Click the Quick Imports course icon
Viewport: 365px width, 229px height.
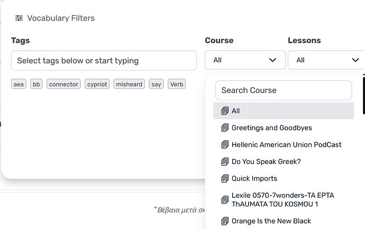pyautogui.click(x=225, y=178)
